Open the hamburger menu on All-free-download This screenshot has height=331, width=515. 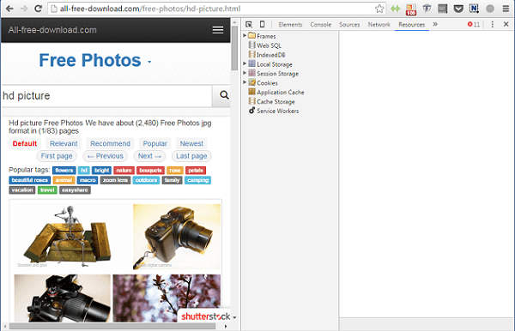coord(218,30)
